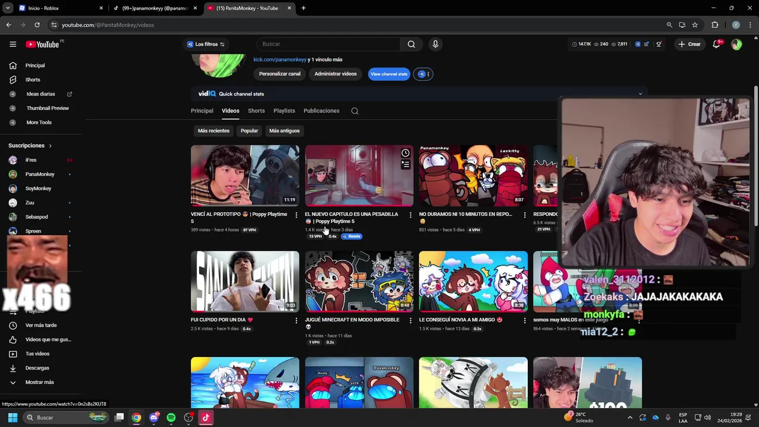
Task: Click the search magnifier button
Action: 412,44
